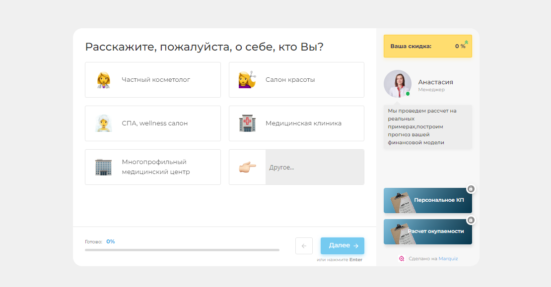Select option Частный косметолог
This screenshot has width=551, height=287.
tap(153, 80)
